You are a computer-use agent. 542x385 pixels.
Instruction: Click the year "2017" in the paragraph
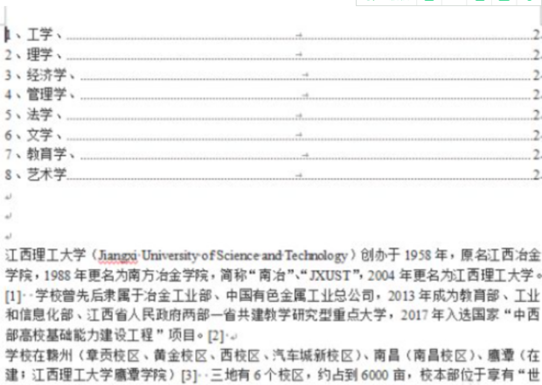coord(414,315)
